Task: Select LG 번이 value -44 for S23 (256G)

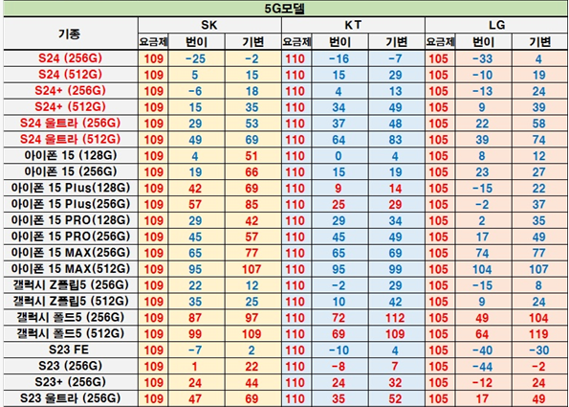Action: (483, 366)
